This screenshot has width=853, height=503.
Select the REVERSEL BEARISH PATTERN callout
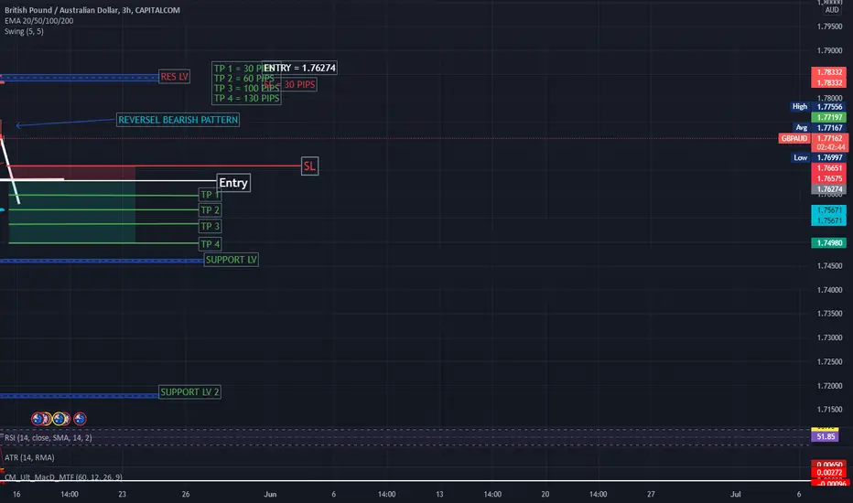coord(178,120)
